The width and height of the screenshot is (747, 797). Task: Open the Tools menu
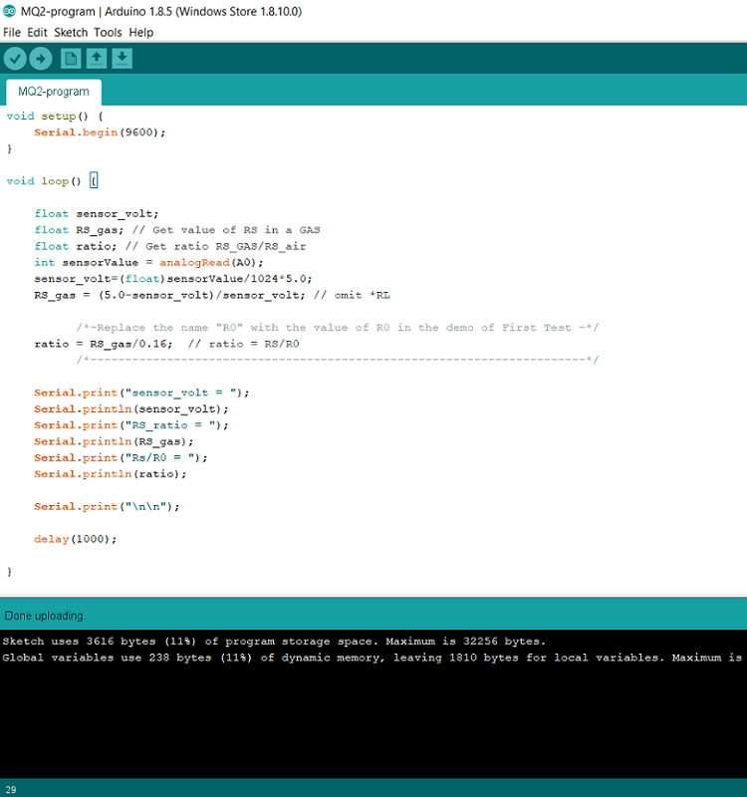tap(108, 33)
